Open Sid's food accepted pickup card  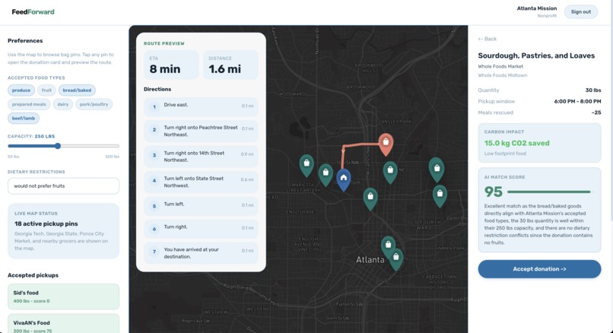pos(63,297)
